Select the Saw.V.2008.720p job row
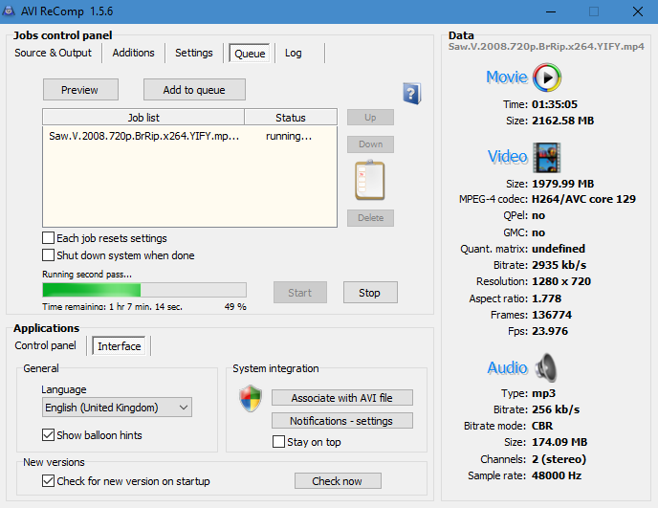Viewport: 658px width, 508px height. point(189,136)
